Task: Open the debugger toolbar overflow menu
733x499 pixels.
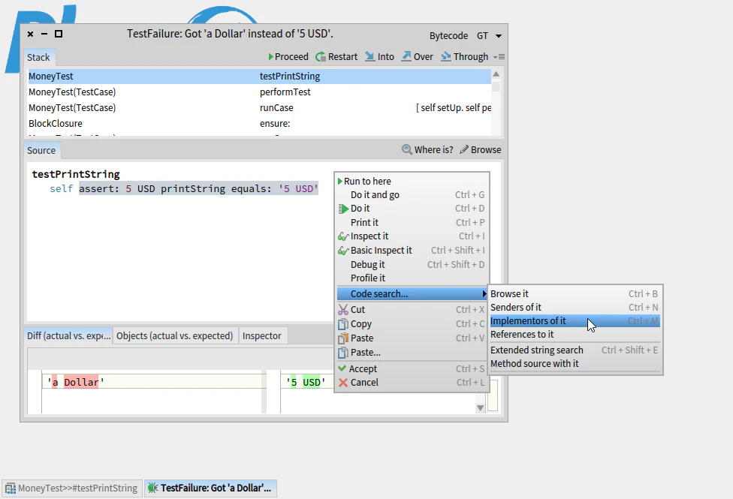Action: tap(499, 57)
